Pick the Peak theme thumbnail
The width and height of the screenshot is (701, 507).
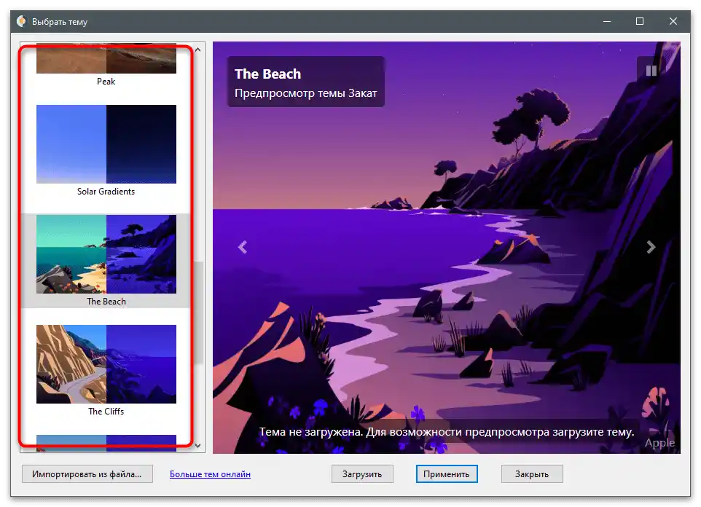tap(106, 58)
